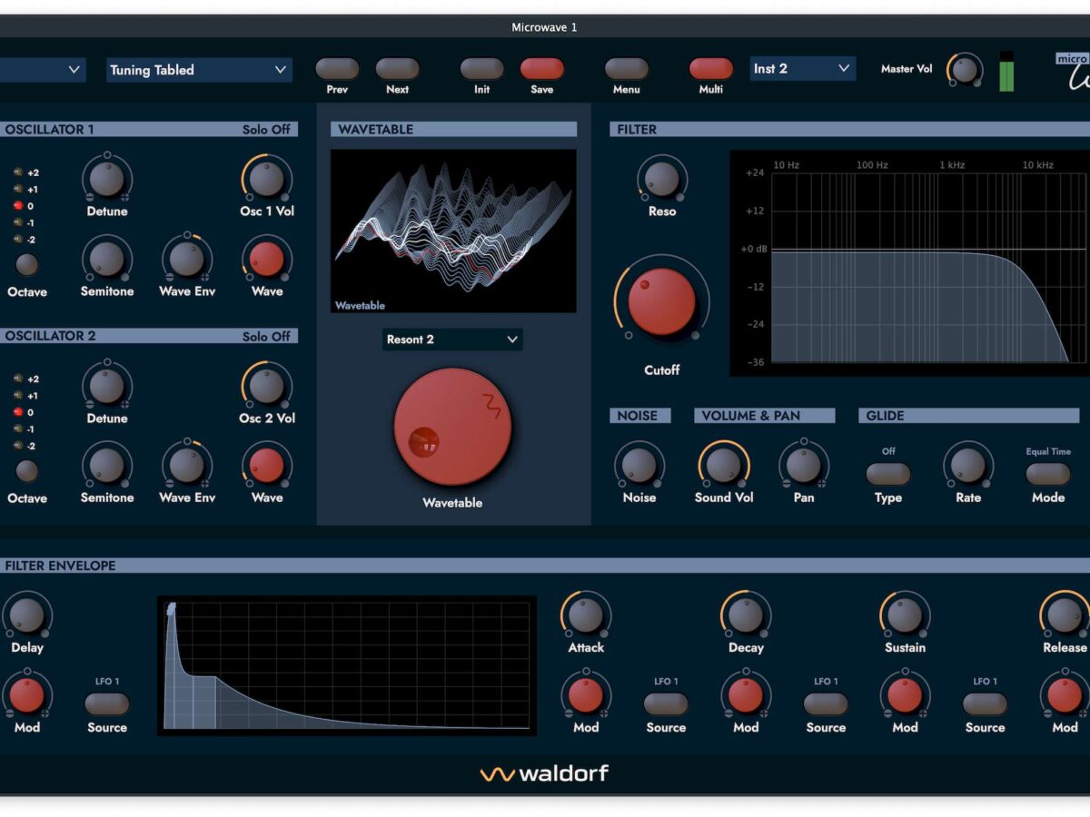
Task: Open the Menu button
Action: click(626, 69)
